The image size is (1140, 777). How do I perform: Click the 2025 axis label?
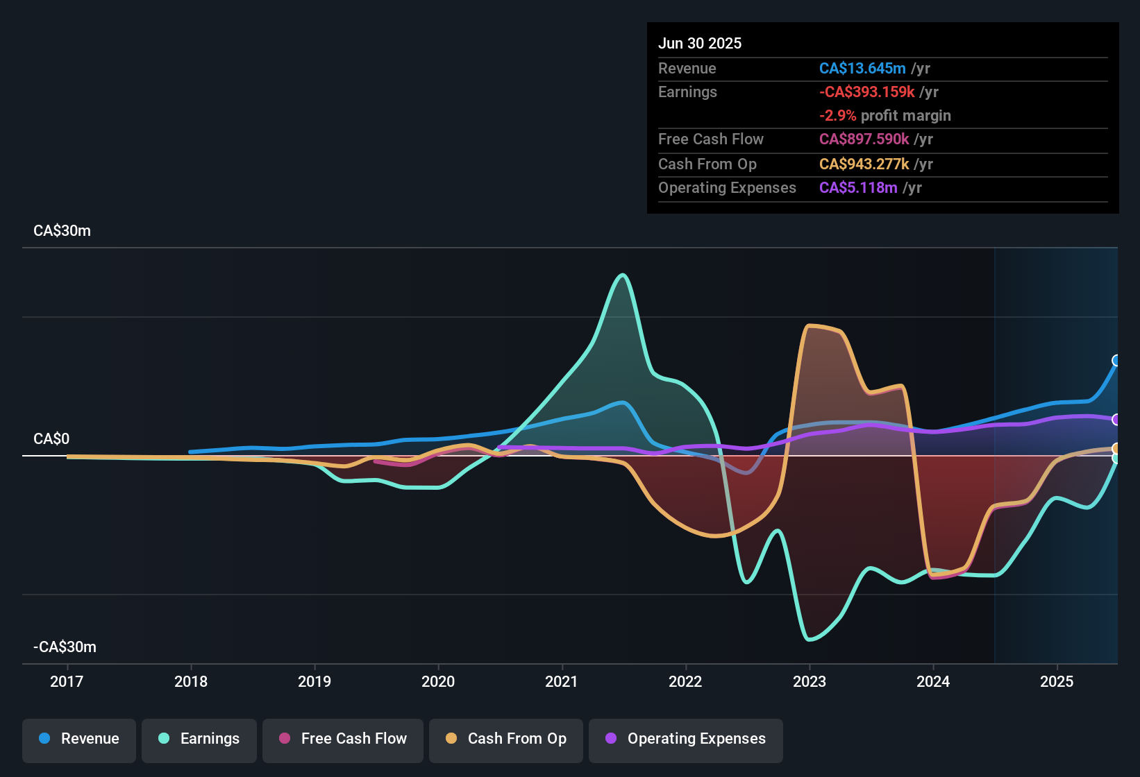pos(1057,682)
